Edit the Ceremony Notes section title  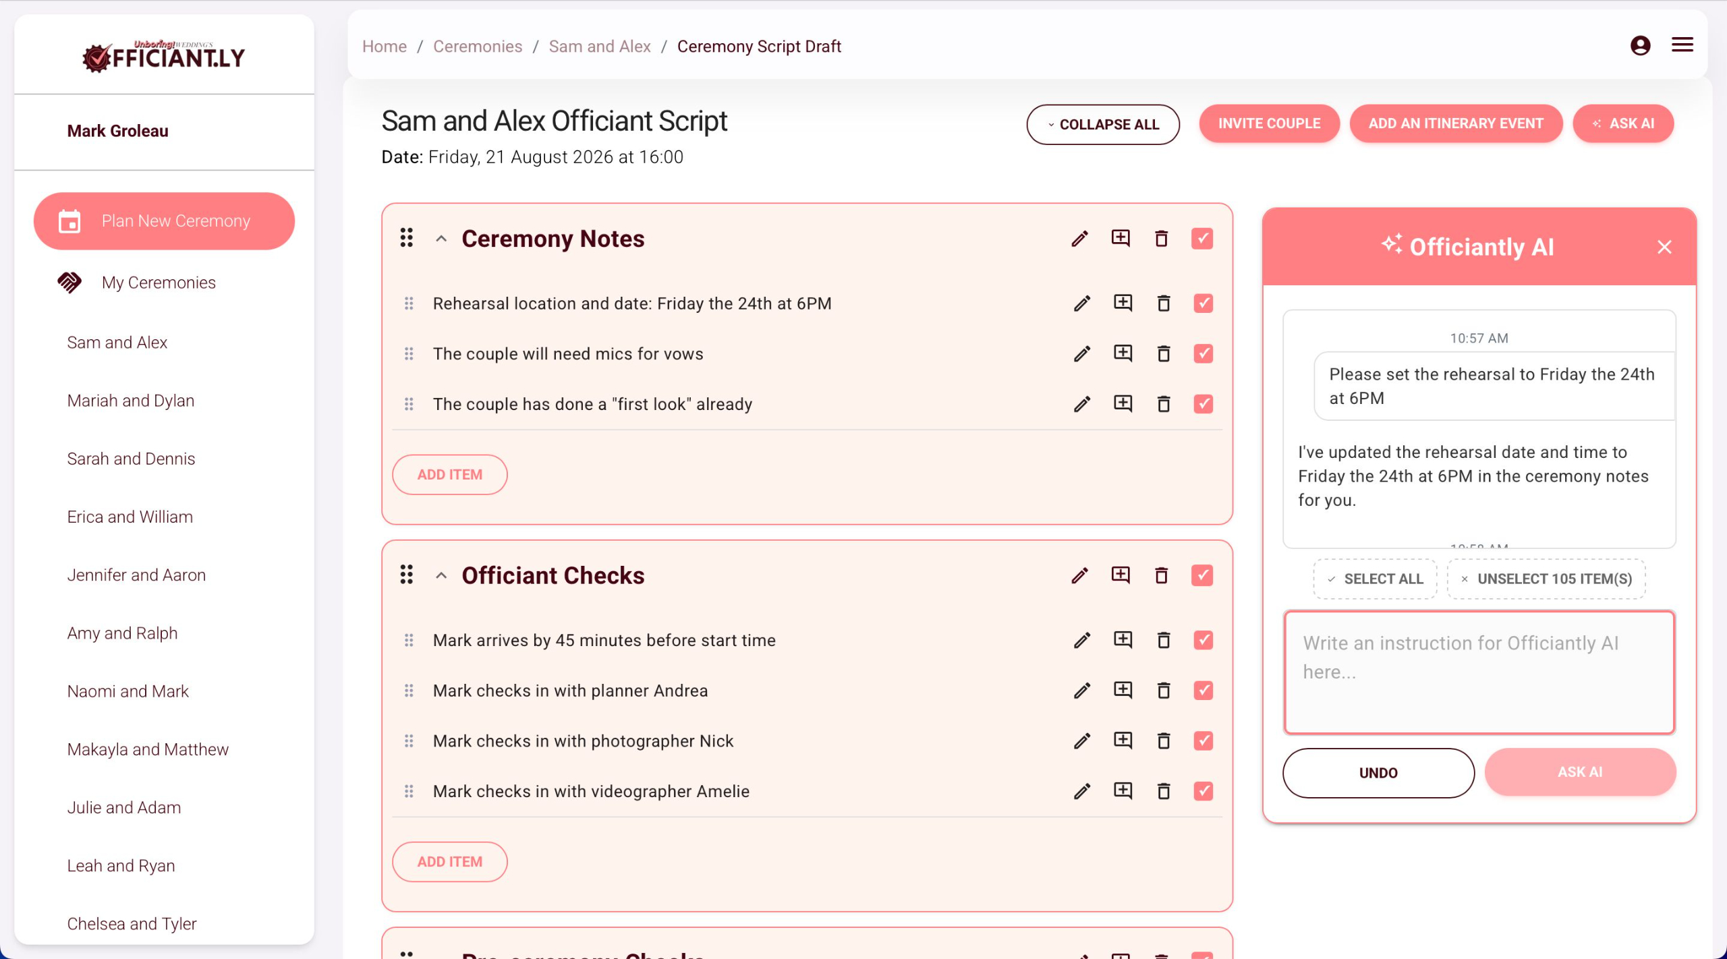(1079, 239)
